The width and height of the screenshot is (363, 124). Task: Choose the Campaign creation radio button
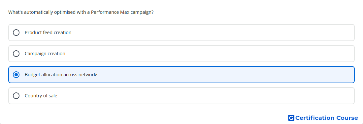[x=16, y=54]
